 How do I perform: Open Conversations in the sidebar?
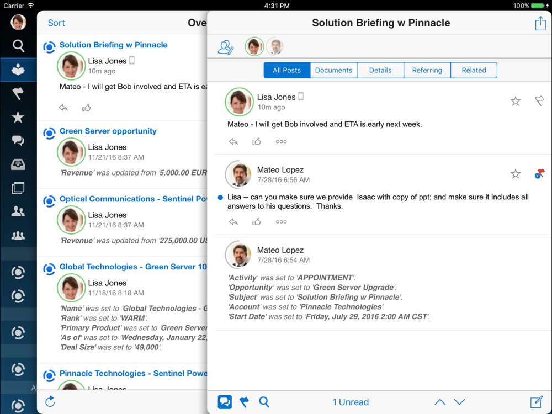18,141
